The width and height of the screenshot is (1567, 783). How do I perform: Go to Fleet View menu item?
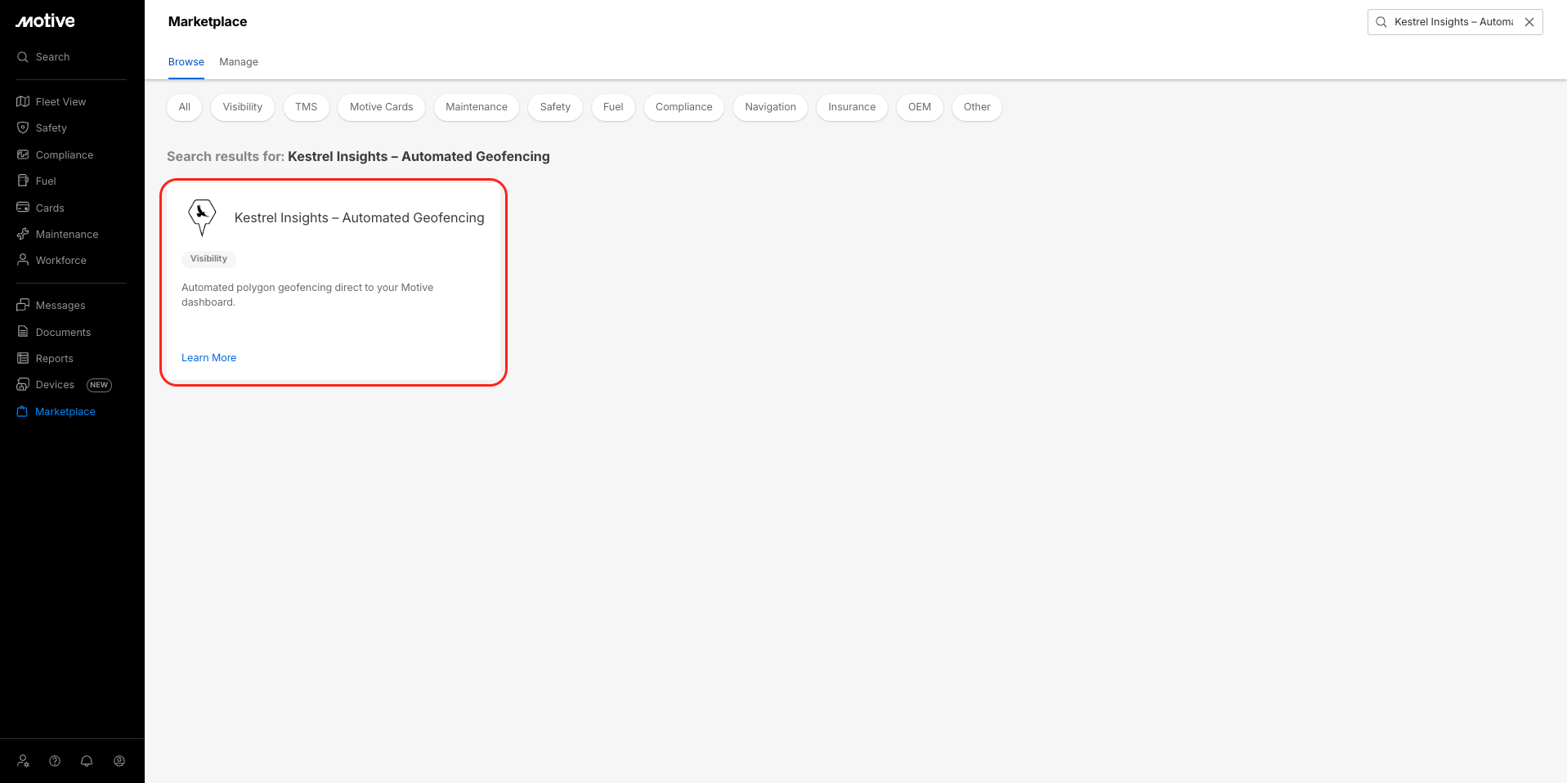click(x=61, y=101)
